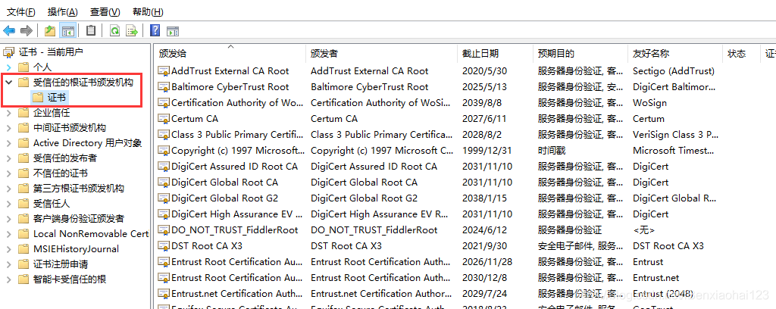Click the certificate icon for DST Root CA X3
The width and height of the screenshot is (776, 309).
[164, 246]
